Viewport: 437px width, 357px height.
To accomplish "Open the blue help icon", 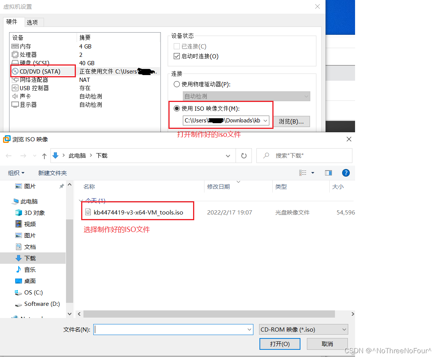I will pyautogui.click(x=346, y=173).
